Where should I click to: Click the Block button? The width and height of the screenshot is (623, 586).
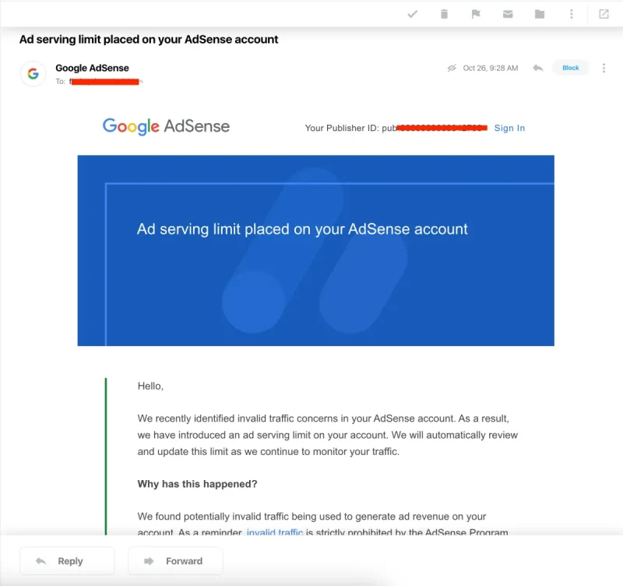coord(571,68)
